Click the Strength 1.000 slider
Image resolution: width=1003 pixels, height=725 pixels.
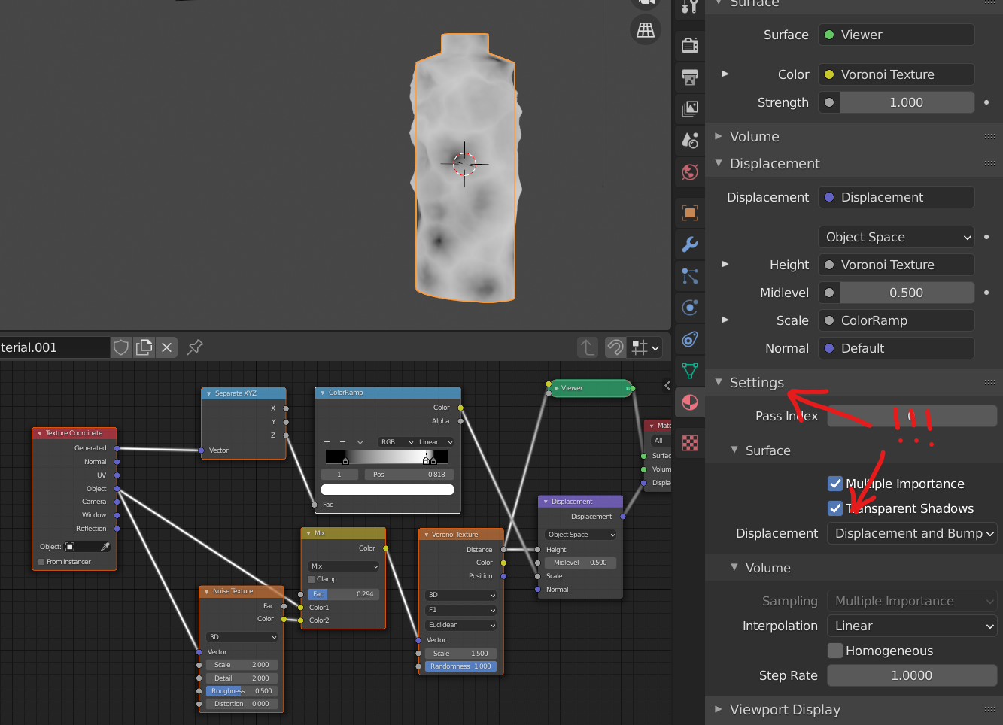[907, 102]
